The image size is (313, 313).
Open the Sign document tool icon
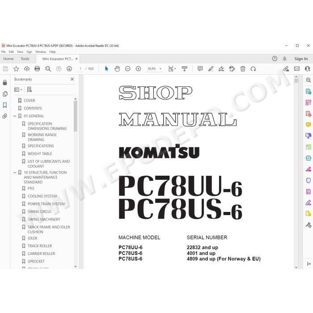pos(221,69)
